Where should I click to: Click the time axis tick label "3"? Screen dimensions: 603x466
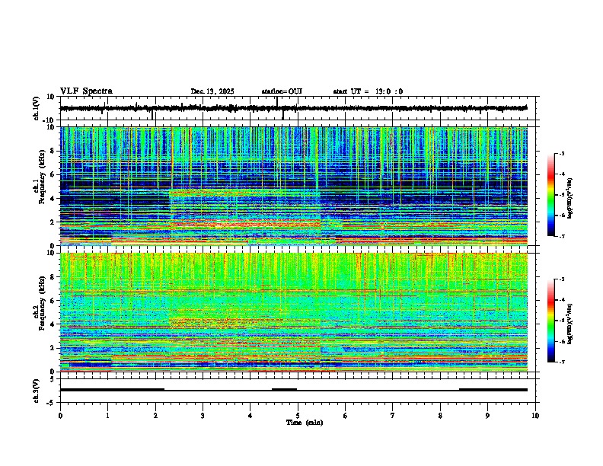click(203, 415)
